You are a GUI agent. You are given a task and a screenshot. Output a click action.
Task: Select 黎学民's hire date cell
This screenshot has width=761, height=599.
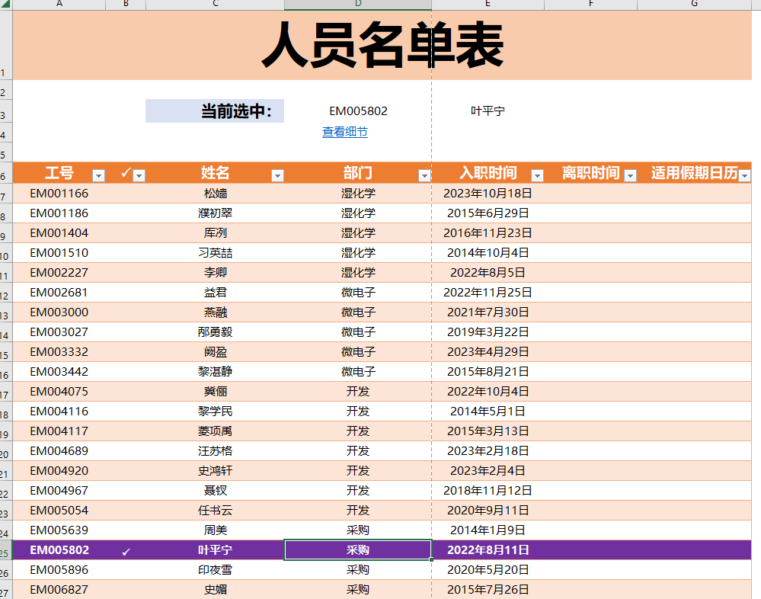488,411
